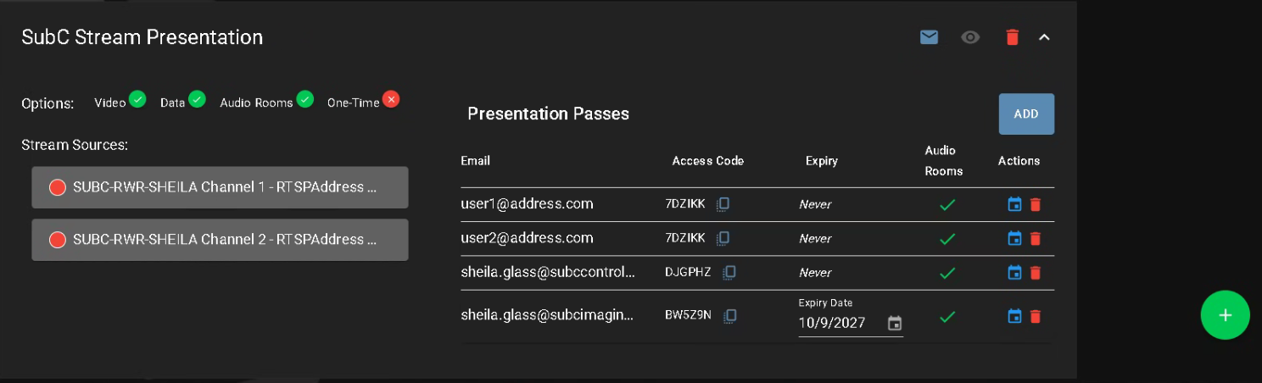The image size is (1262, 383).
Task: Open the date picker beside 10/9/2027
Action: pos(894,323)
